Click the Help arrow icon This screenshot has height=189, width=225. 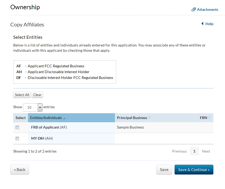[202, 24]
